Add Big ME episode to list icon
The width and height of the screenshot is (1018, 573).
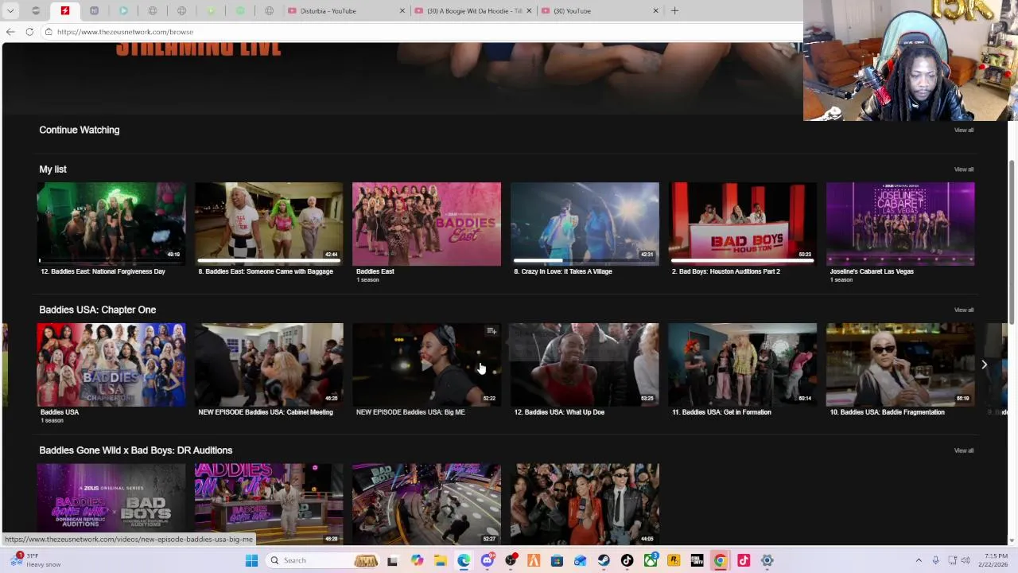point(492,331)
